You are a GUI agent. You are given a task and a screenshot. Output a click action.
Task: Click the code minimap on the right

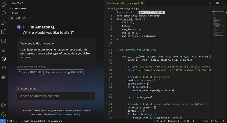click(x=218, y=24)
